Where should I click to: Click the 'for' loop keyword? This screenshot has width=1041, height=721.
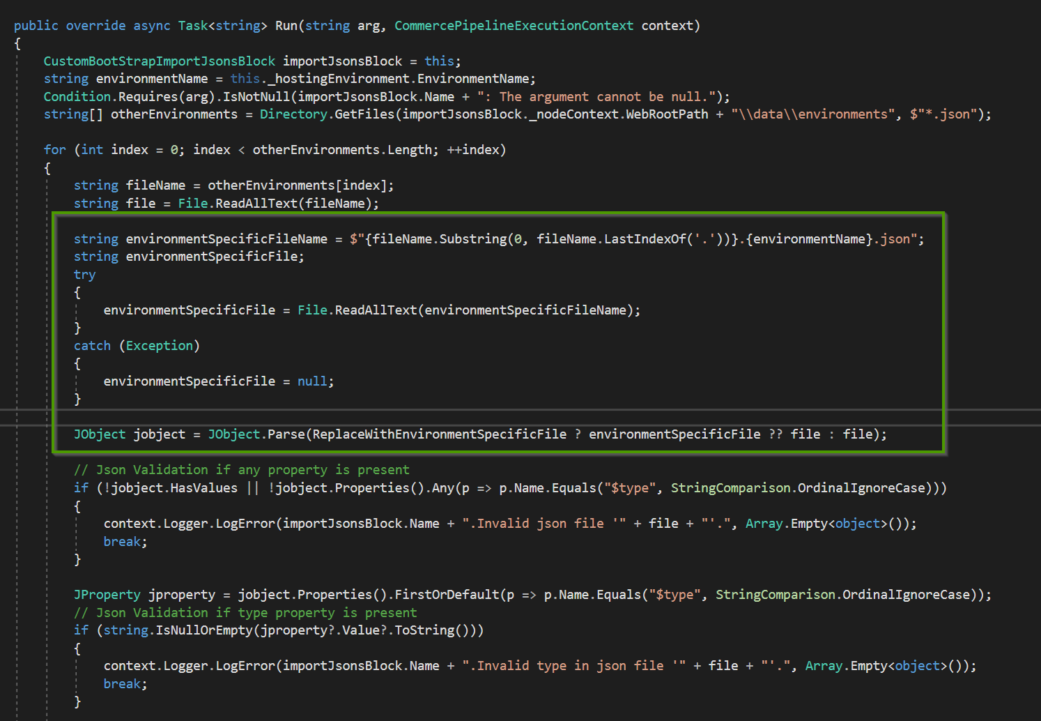click(x=55, y=150)
